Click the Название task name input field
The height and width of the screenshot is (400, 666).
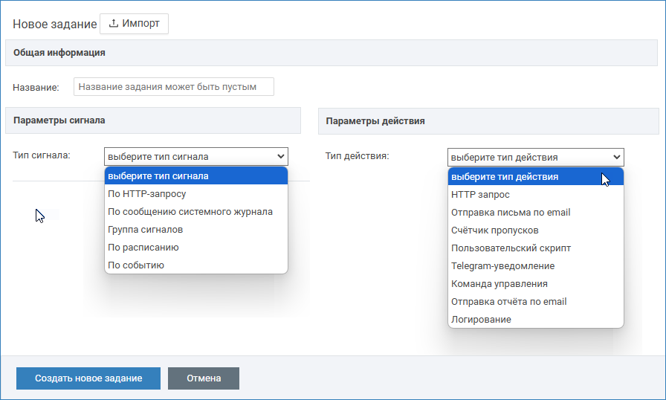pos(173,87)
